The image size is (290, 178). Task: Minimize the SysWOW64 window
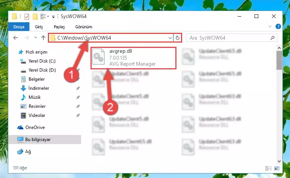pos(239,16)
